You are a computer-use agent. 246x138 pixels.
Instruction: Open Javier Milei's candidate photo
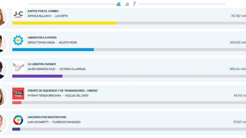coord(3,70)
